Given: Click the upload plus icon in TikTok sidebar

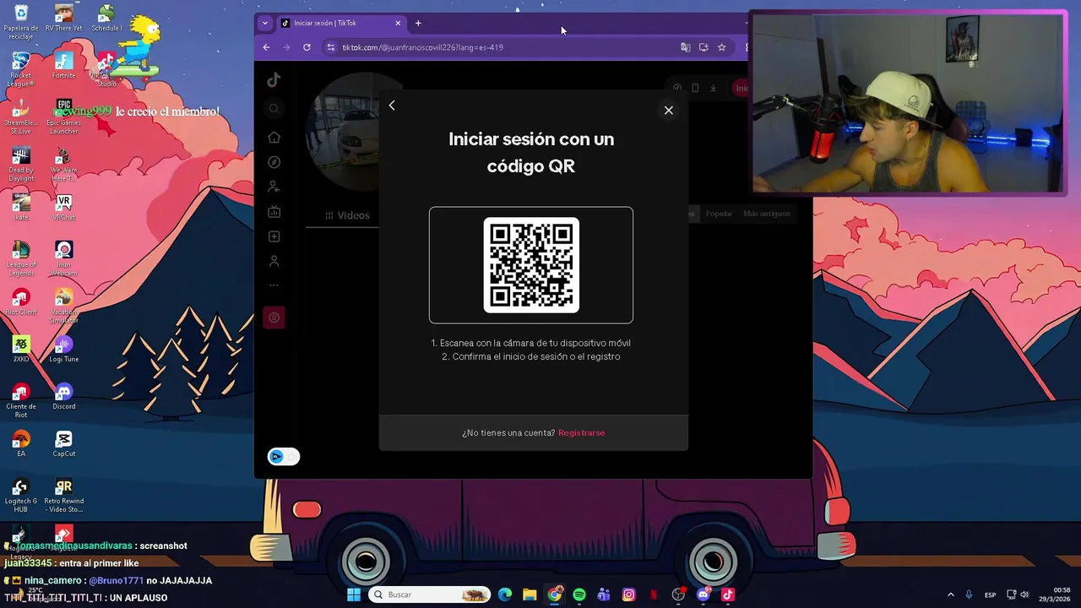Looking at the screenshot, I should click(x=274, y=236).
